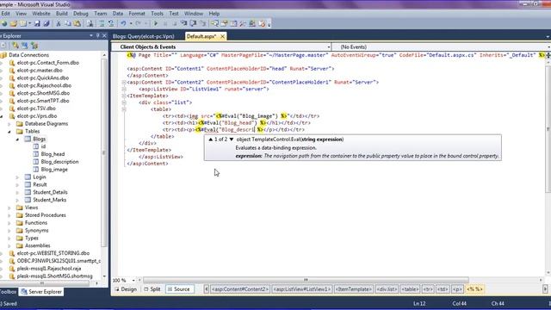Click the Copy toolbar icon

pos(68,23)
